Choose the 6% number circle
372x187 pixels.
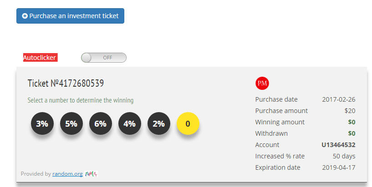[x=101, y=123]
